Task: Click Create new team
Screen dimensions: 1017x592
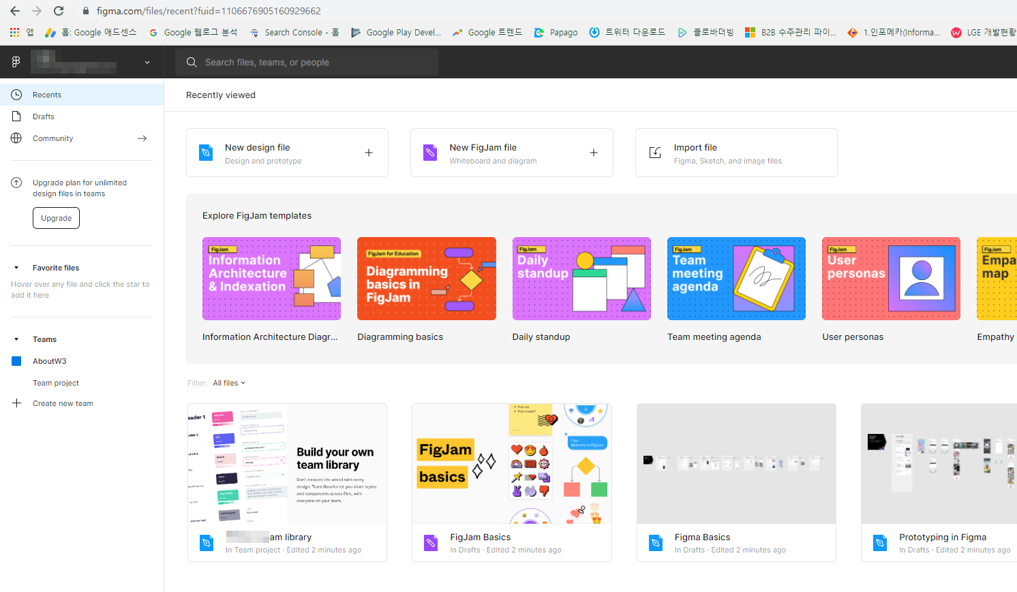Action: 63,403
